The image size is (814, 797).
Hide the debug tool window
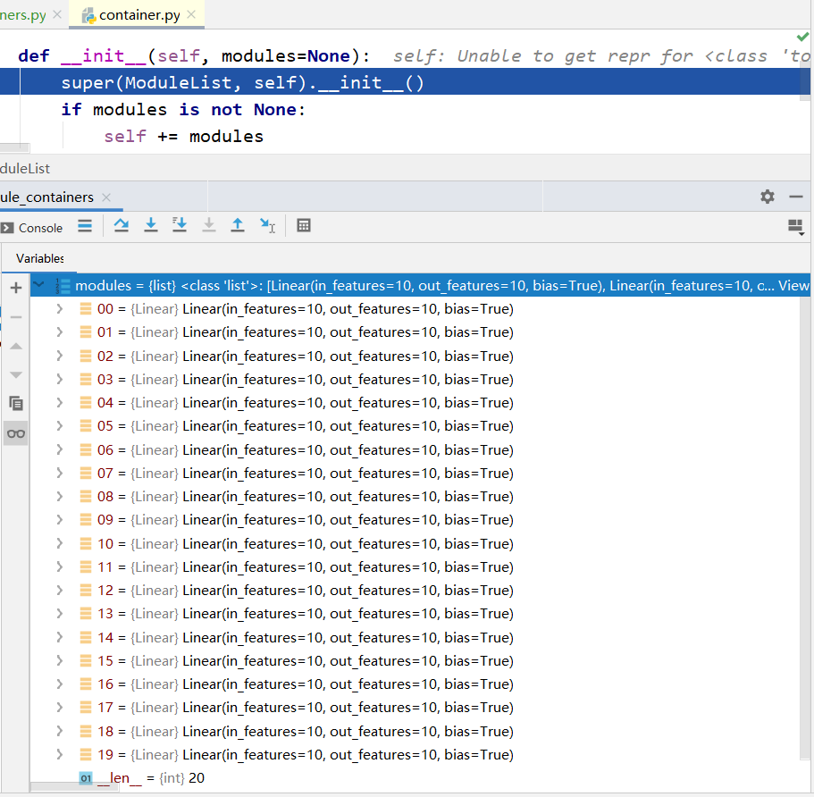click(796, 197)
